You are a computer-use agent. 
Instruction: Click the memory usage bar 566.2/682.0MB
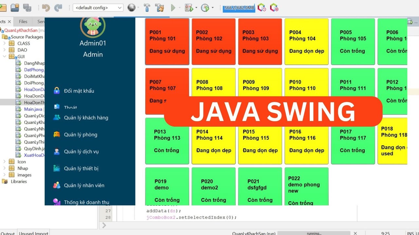click(239, 8)
